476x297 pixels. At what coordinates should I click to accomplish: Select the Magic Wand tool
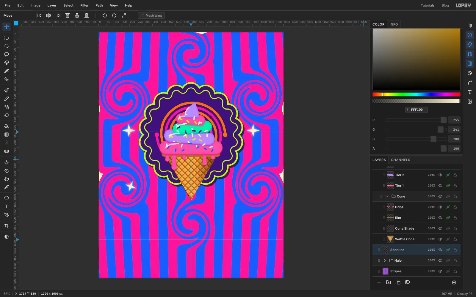pos(7,71)
